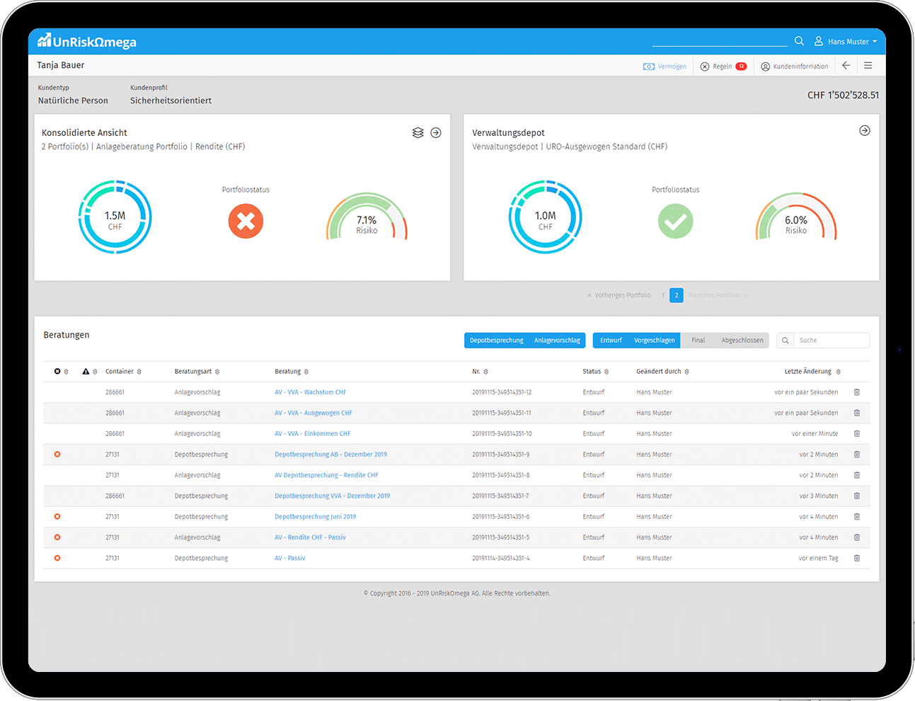915x701 pixels.
Task: Open AV - VVA - Ausgewogen CHF
Action: tap(313, 413)
